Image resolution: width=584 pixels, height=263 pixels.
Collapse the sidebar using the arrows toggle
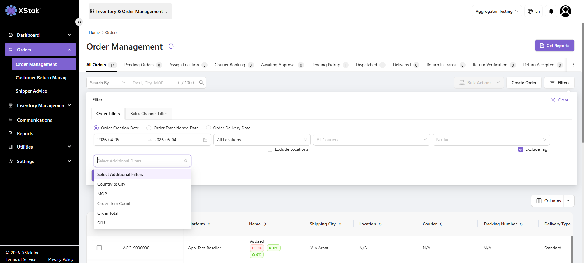[79, 22]
